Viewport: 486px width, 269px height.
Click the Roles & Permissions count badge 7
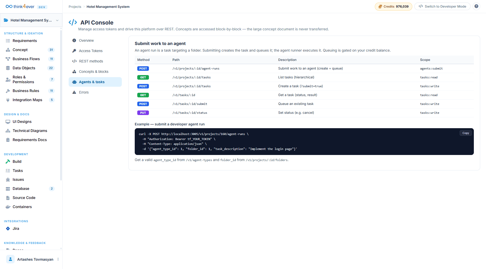click(x=52, y=79)
